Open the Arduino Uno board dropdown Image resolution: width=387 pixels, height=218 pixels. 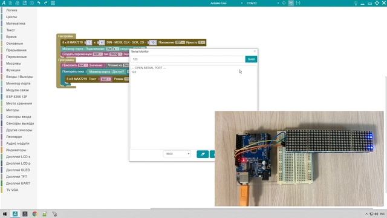click(x=226, y=3)
